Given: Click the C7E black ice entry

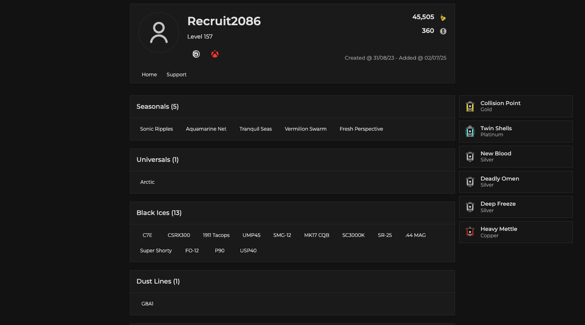Looking at the screenshot, I should click(147, 235).
